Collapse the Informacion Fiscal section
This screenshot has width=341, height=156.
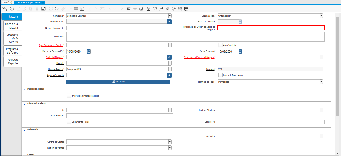coord(25,104)
